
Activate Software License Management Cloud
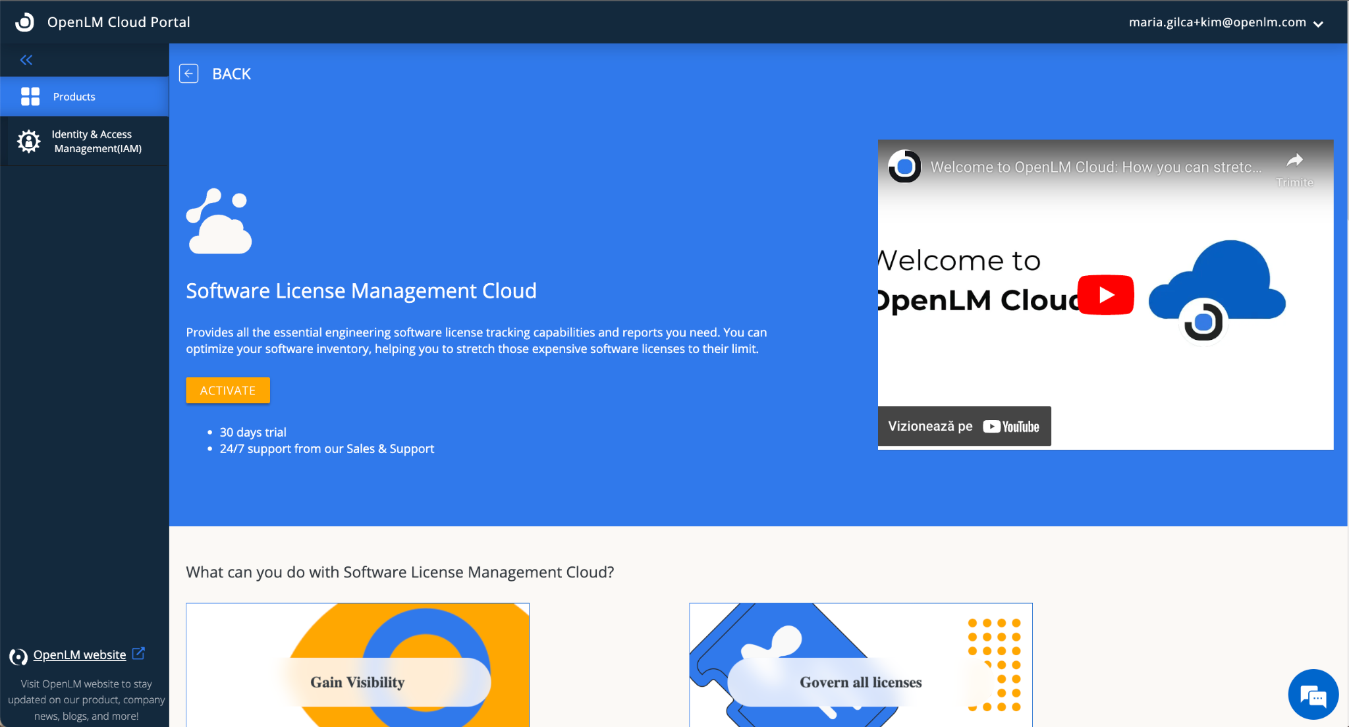[227, 390]
